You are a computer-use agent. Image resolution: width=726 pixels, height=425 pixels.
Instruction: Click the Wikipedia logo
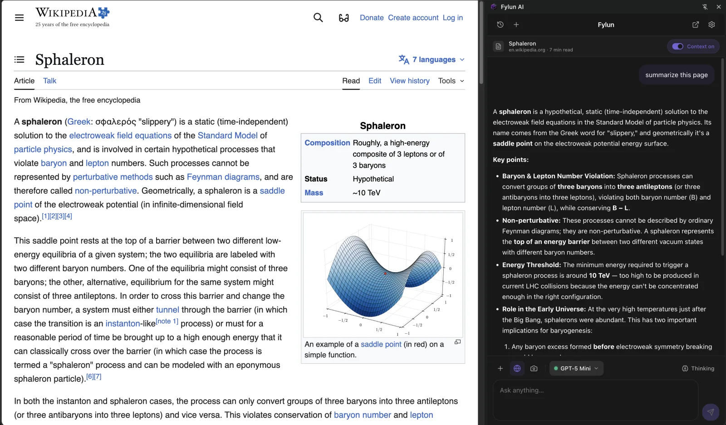[x=73, y=17]
